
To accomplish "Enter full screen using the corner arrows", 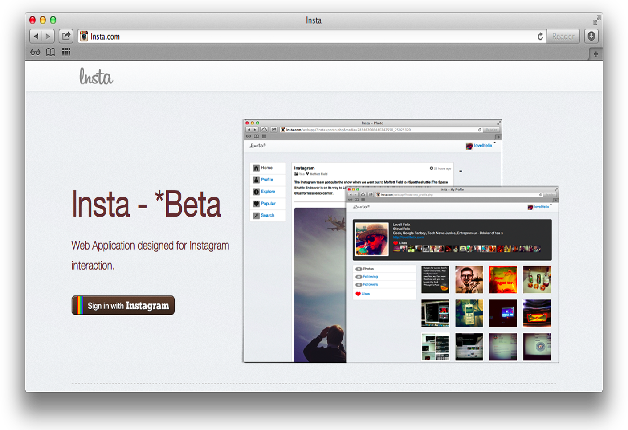I will pos(597,20).
